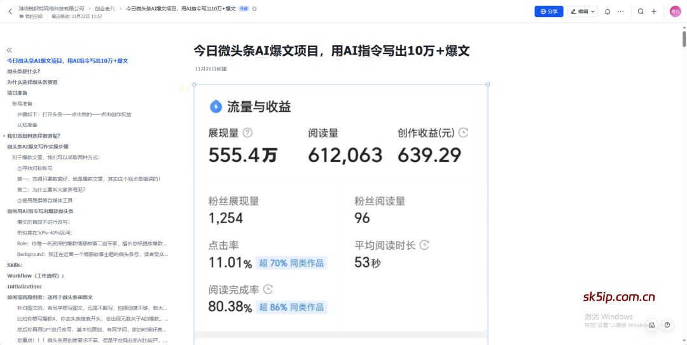Screen dimensions: 687x345
Task: Jump to Initialization: outline heading
Action: [x=25, y=287]
